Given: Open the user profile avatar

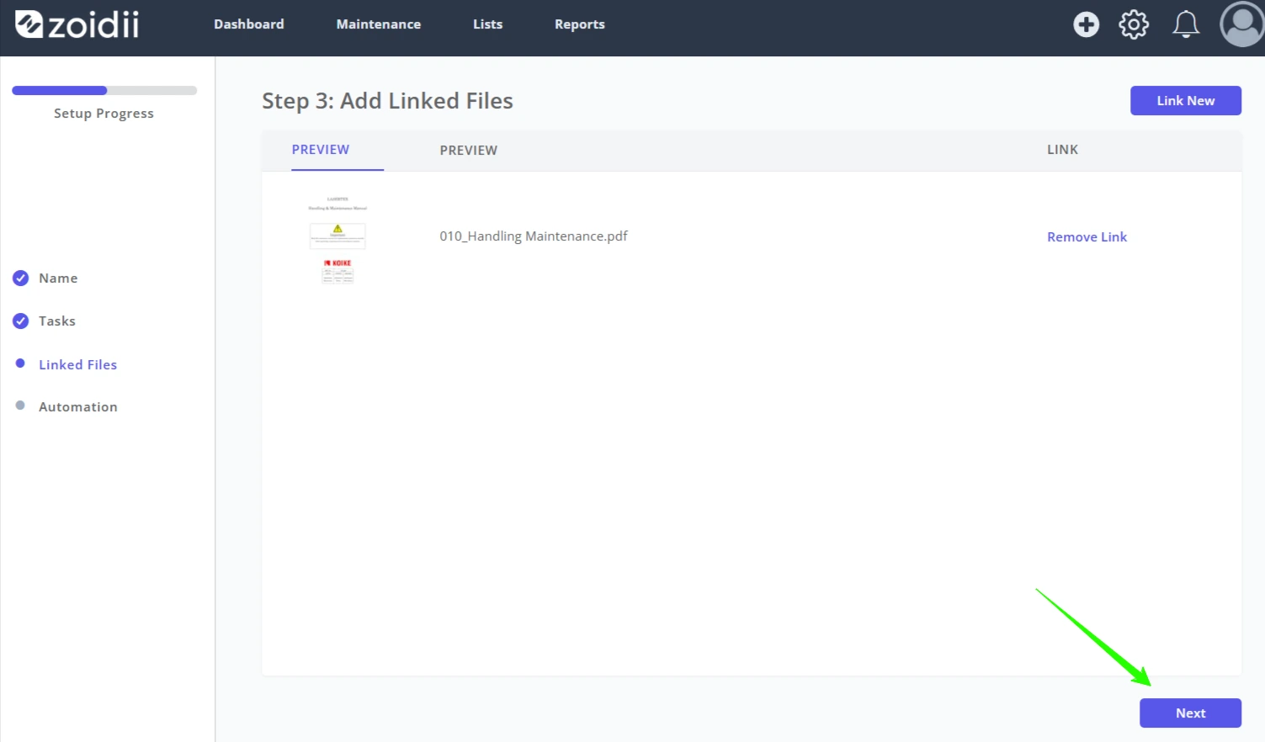Looking at the screenshot, I should click(1241, 24).
